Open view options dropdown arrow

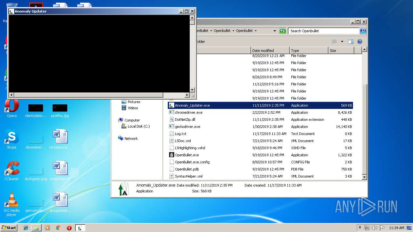pos(342,42)
